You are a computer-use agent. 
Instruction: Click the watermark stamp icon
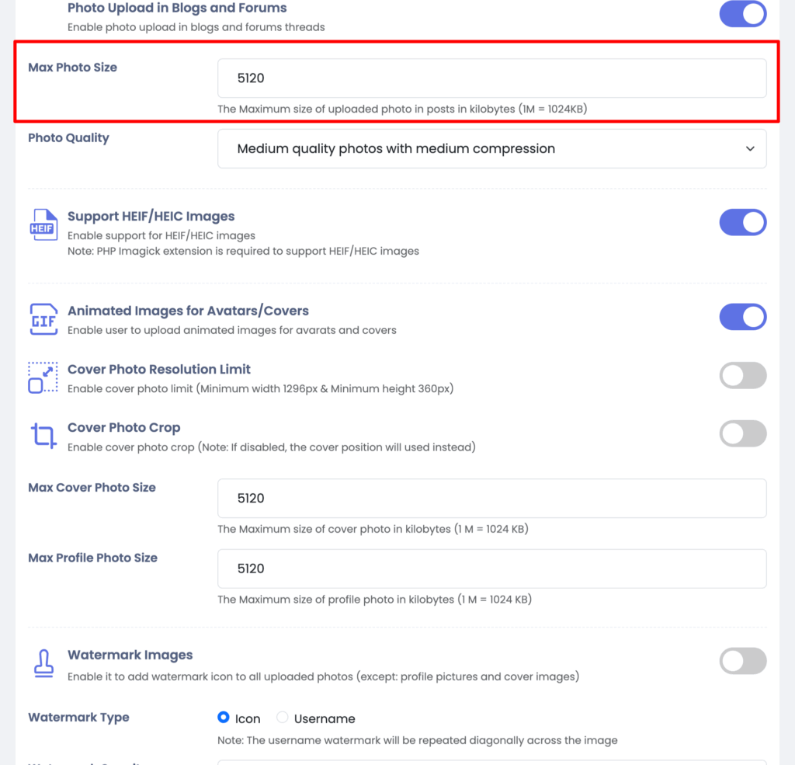click(x=43, y=662)
